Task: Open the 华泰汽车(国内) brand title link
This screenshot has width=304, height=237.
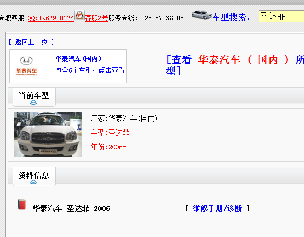Action: [78, 59]
